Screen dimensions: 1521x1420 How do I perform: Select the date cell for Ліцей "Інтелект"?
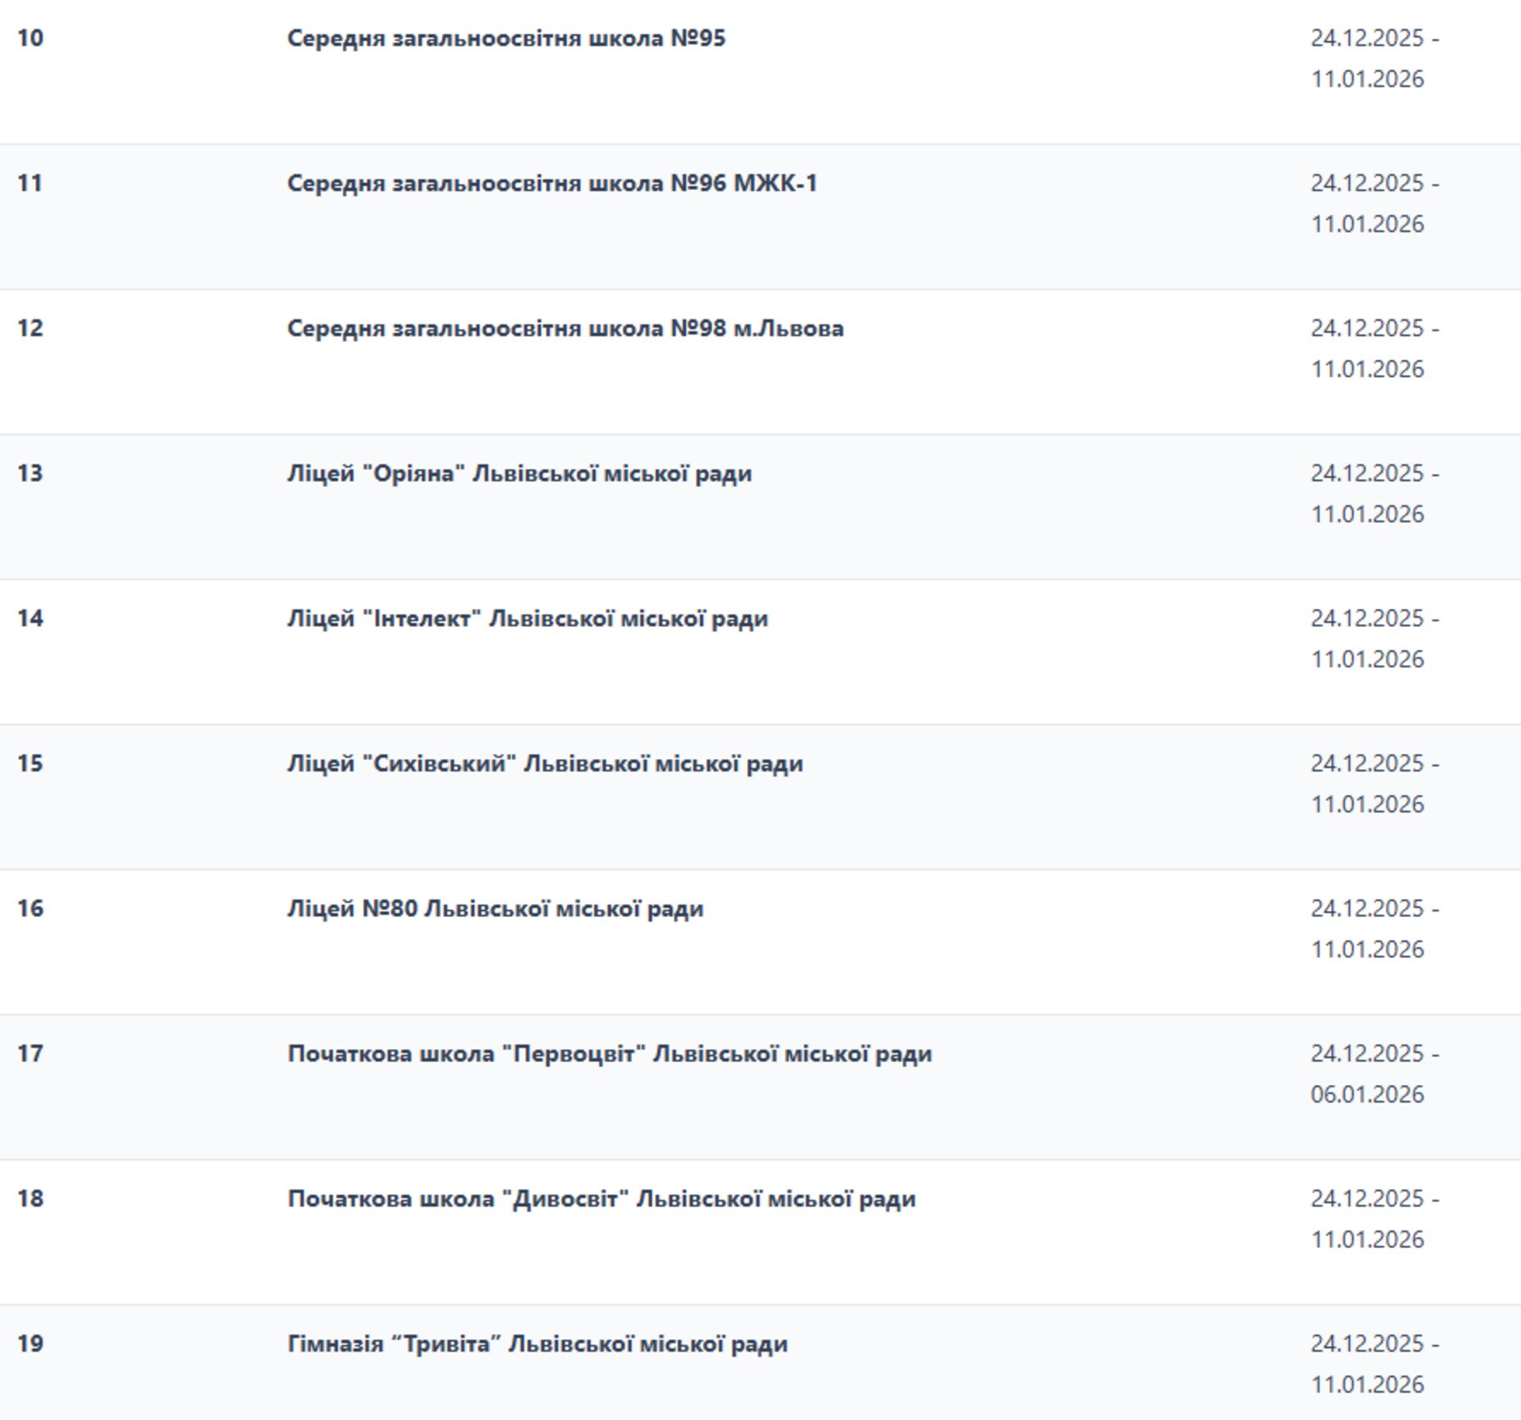(1374, 638)
